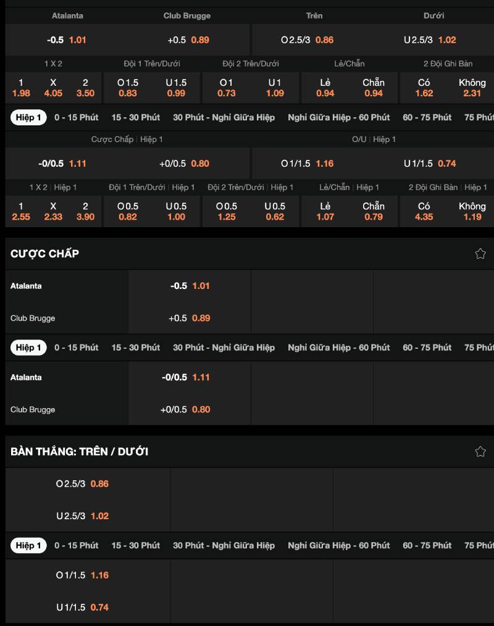
Task: Select Đội 2 under 1 at 1.09
Action: tap(275, 88)
